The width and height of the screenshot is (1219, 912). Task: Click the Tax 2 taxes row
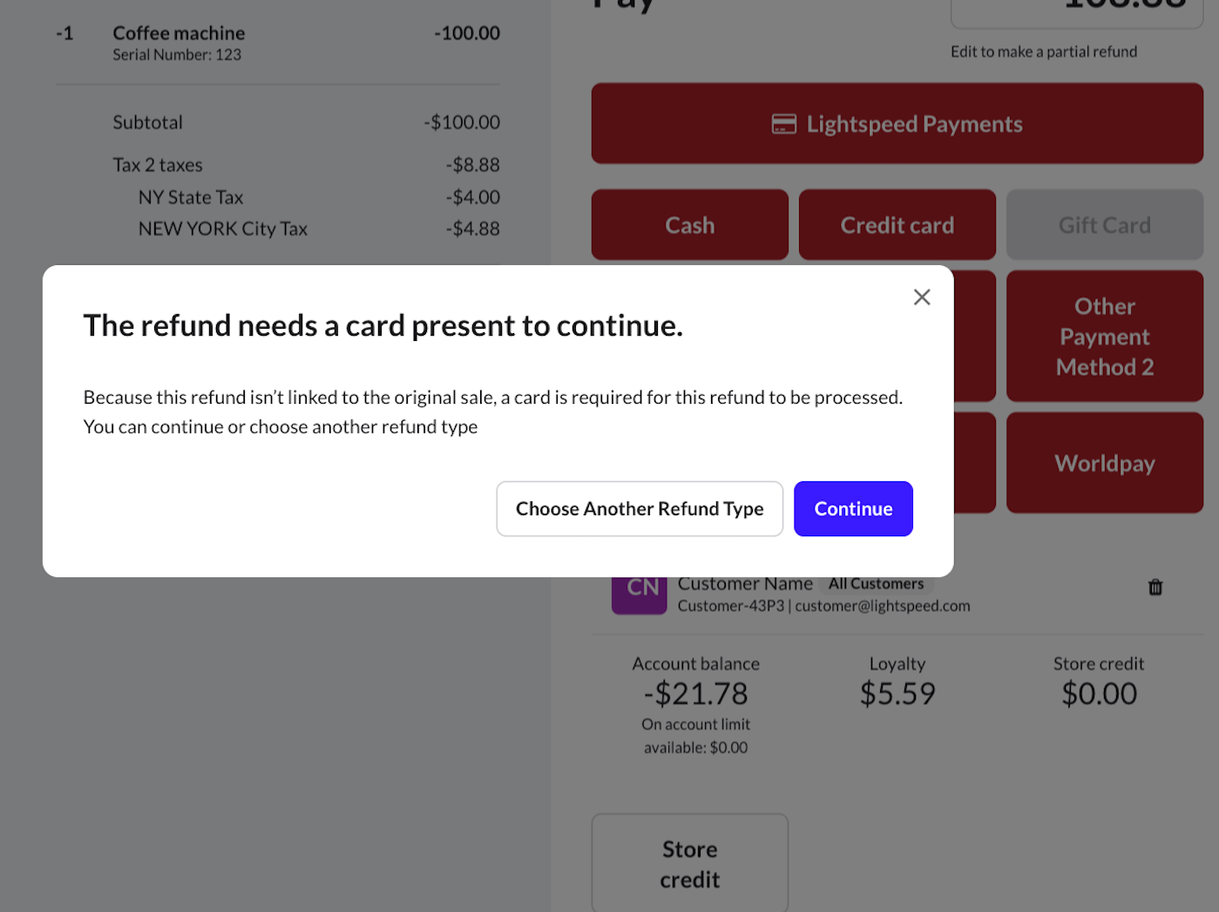tap(158, 165)
